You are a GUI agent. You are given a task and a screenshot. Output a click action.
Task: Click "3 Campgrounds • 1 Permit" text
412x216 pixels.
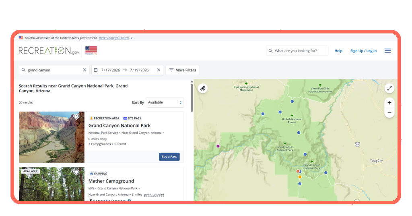coord(107,144)
